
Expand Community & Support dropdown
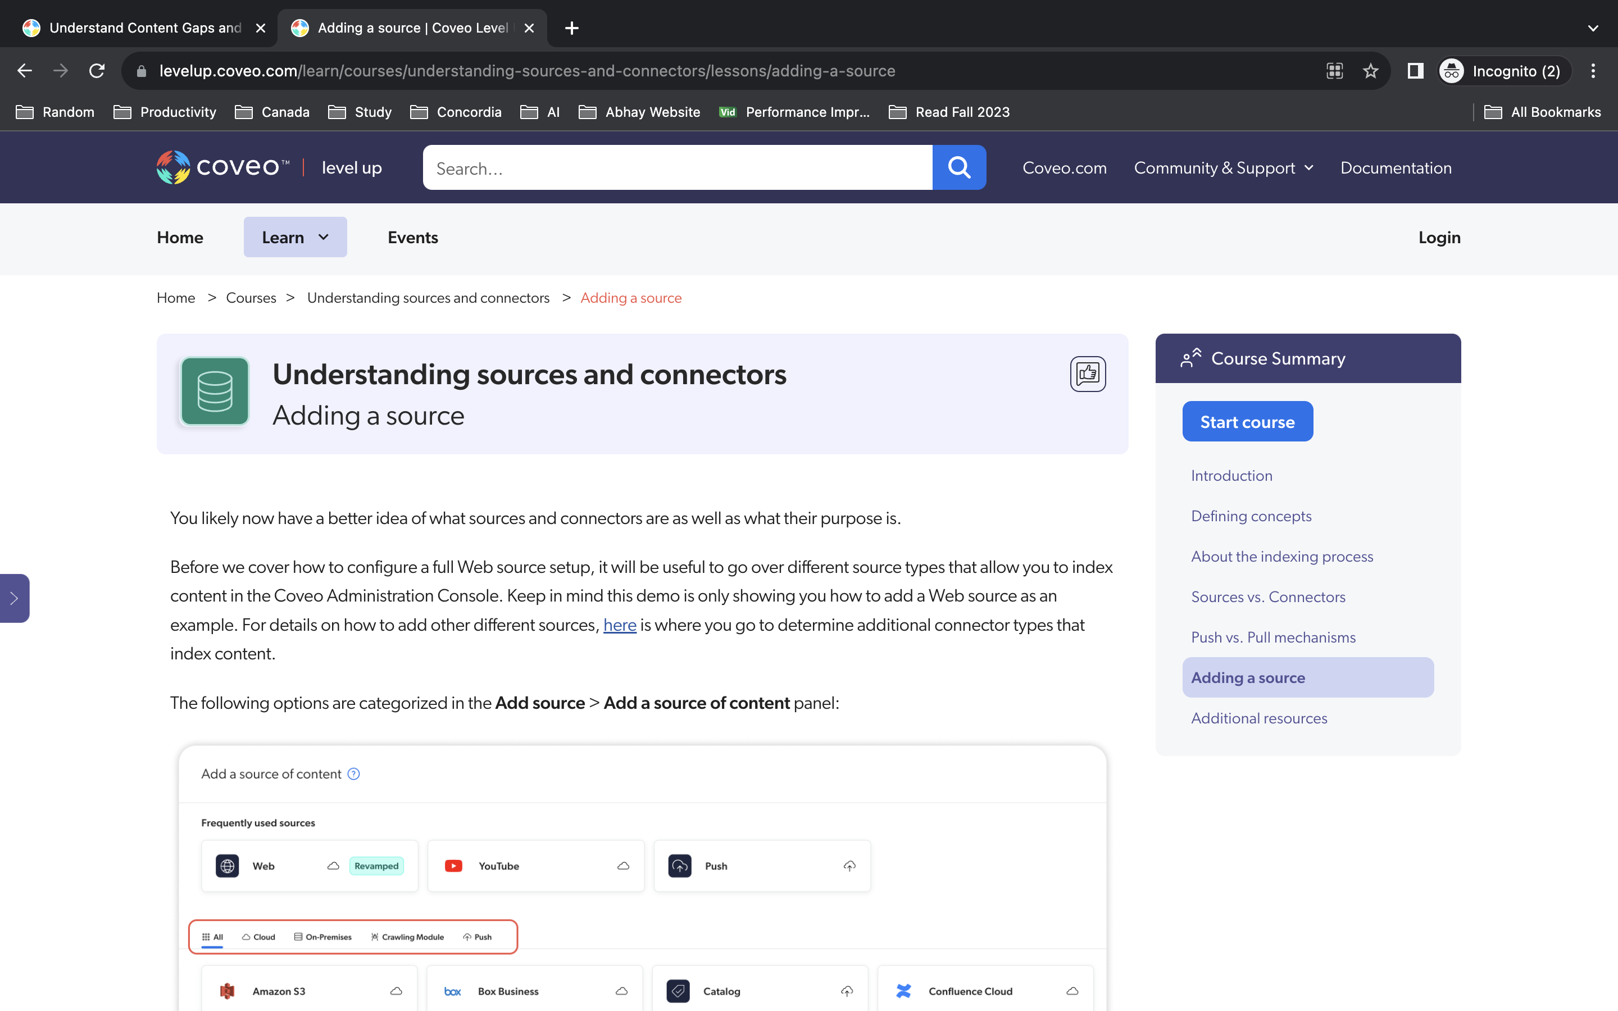pyautogui.click(x=1224, y=168)
